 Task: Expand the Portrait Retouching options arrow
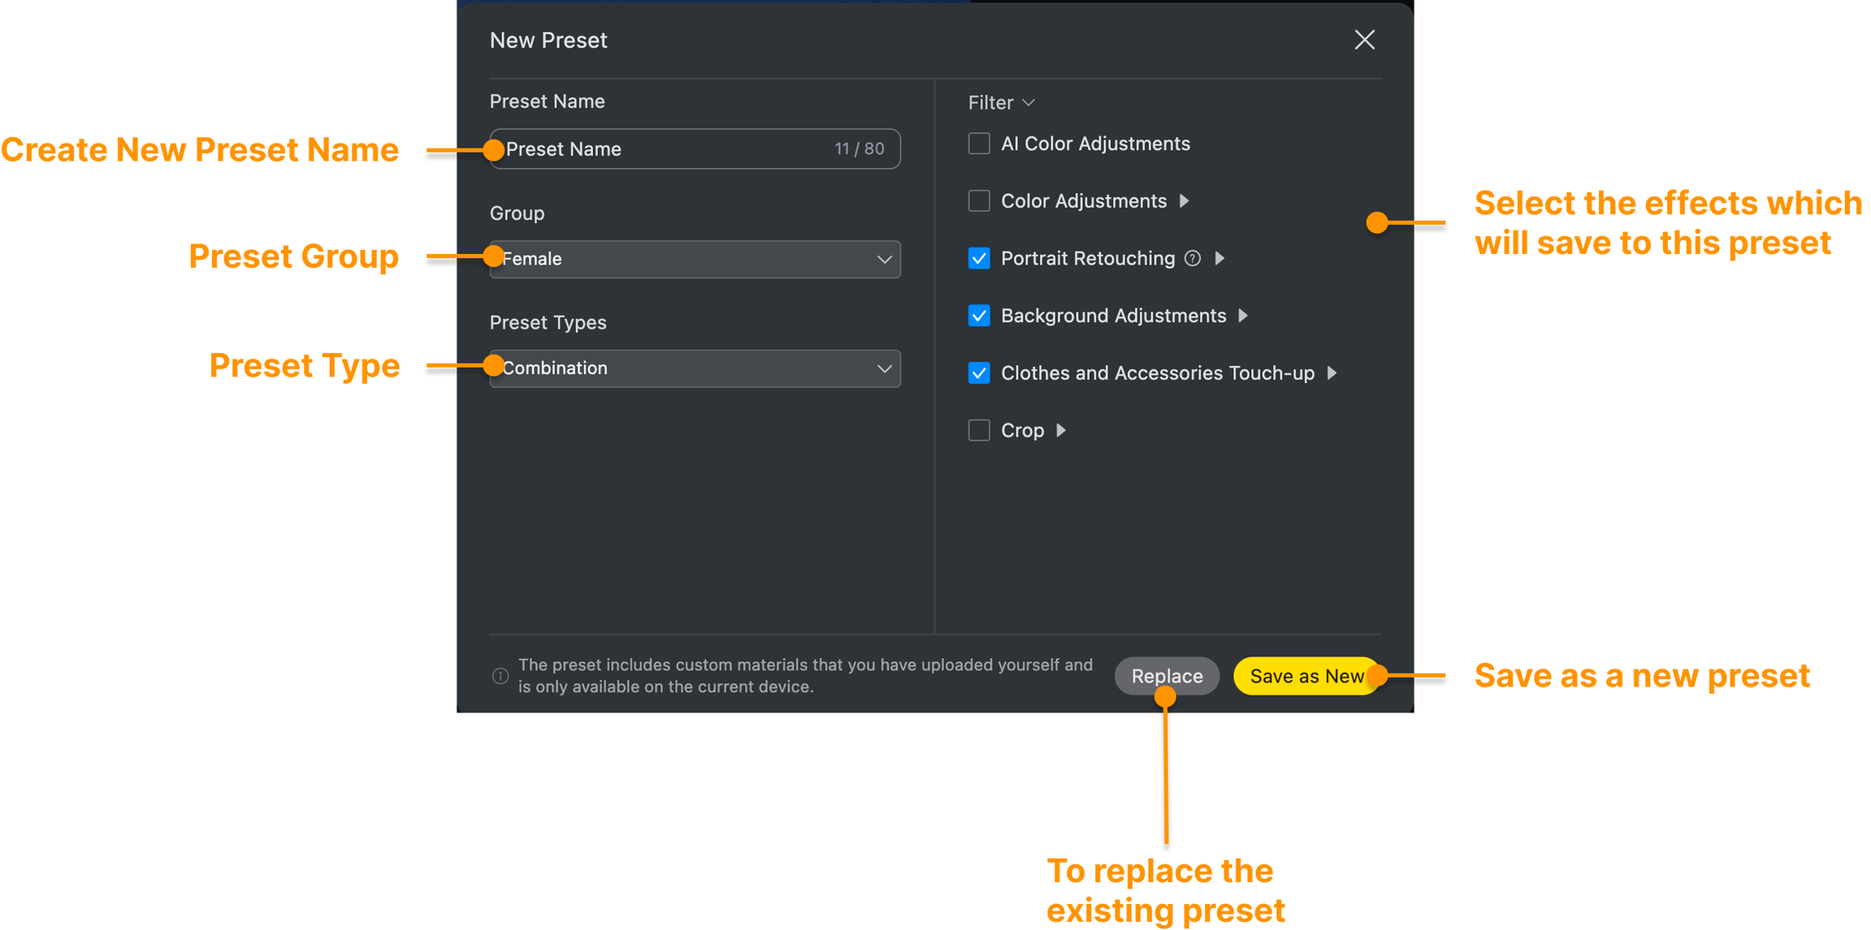(x=1219, y=259)
